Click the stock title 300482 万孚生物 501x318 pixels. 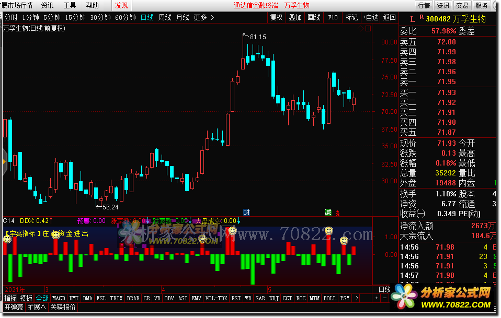click(456, 19)
